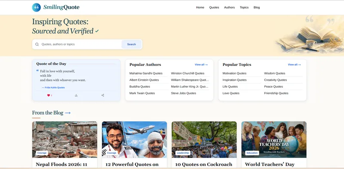Open Inspiration Quotes topic
Screen dimensions: 344x169
(x=234, y=80)
